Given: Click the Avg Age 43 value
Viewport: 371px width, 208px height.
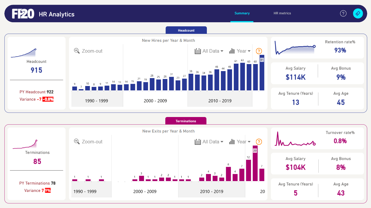Looking at the screenshot, I should coord(341,193).
